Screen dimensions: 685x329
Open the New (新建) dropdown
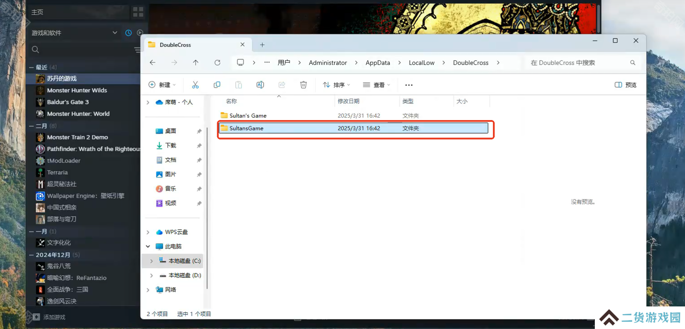tap(162, 85)
